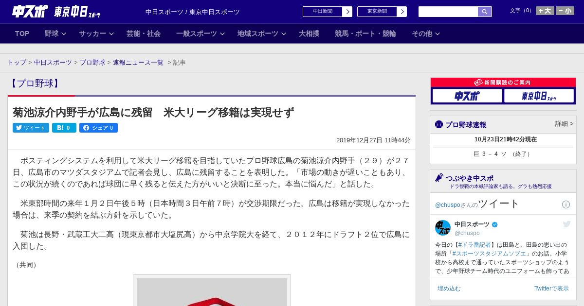Click the 埋め込む embed link
The width and height of the screenshot is (584, 306).
tap(449, 289)
